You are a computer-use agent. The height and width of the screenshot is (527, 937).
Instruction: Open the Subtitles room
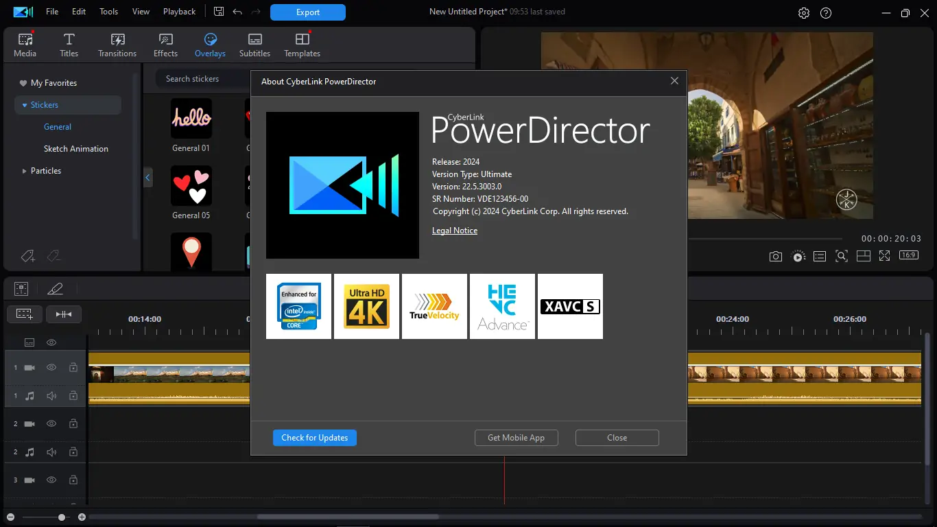254,45
